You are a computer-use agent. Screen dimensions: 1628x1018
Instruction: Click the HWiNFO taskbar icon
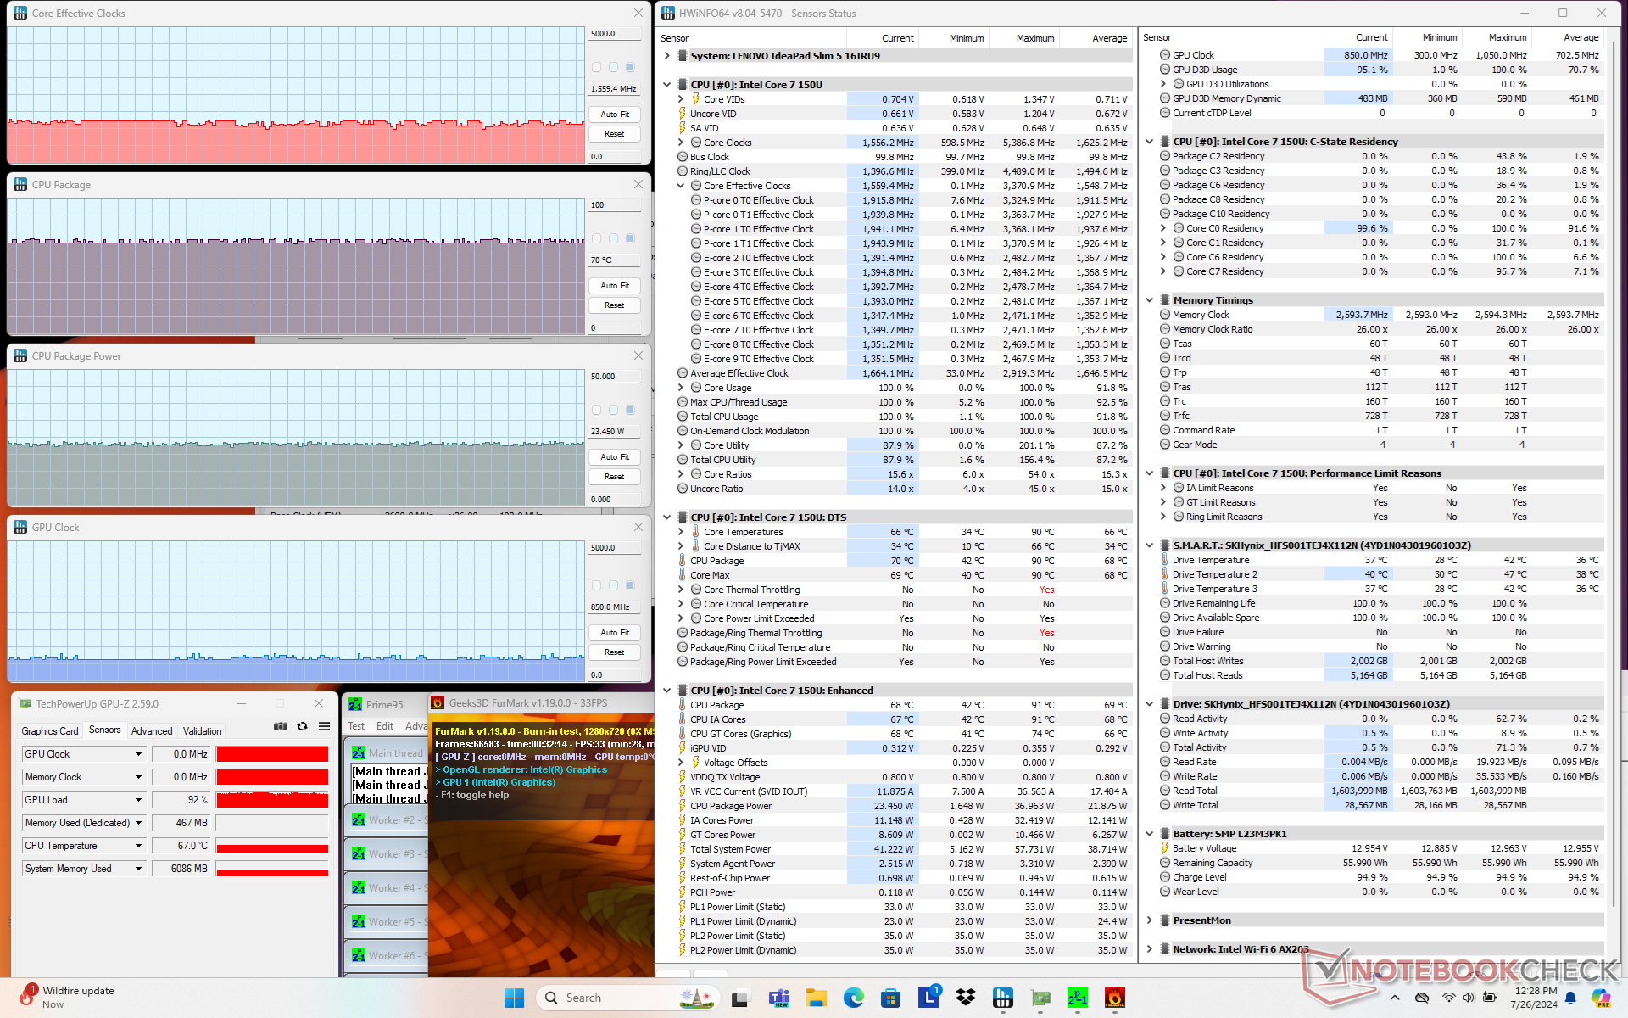pyautogui.click(x=1003, y=998)
